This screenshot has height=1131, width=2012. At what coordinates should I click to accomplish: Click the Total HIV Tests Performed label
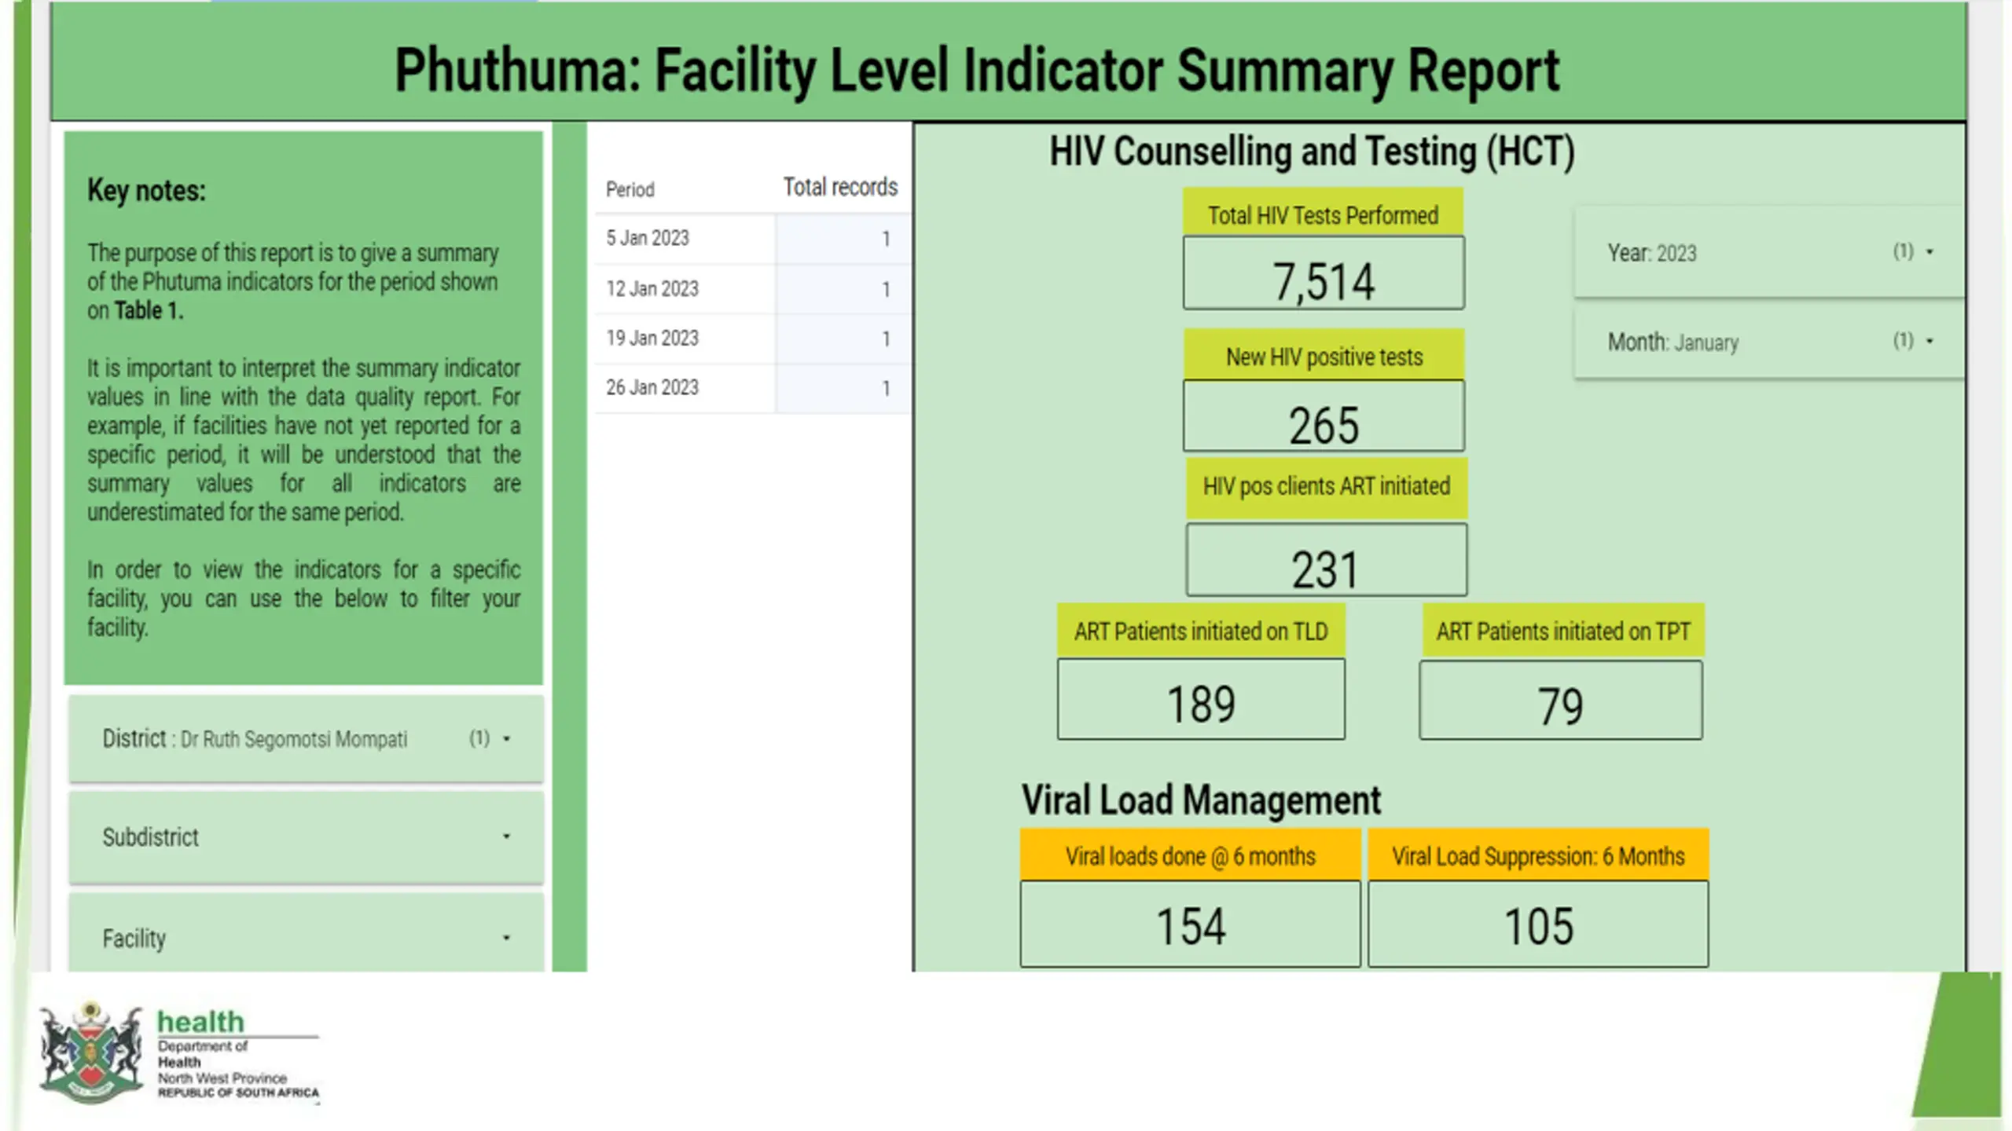[x=1323, y=215]
